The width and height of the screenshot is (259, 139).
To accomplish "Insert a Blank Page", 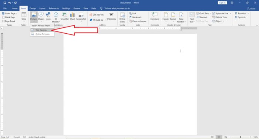I will tap(9, 17).
